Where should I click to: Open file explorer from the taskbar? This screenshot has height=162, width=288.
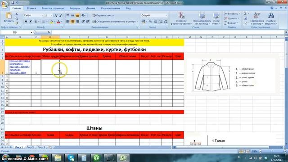click(58, 158)
